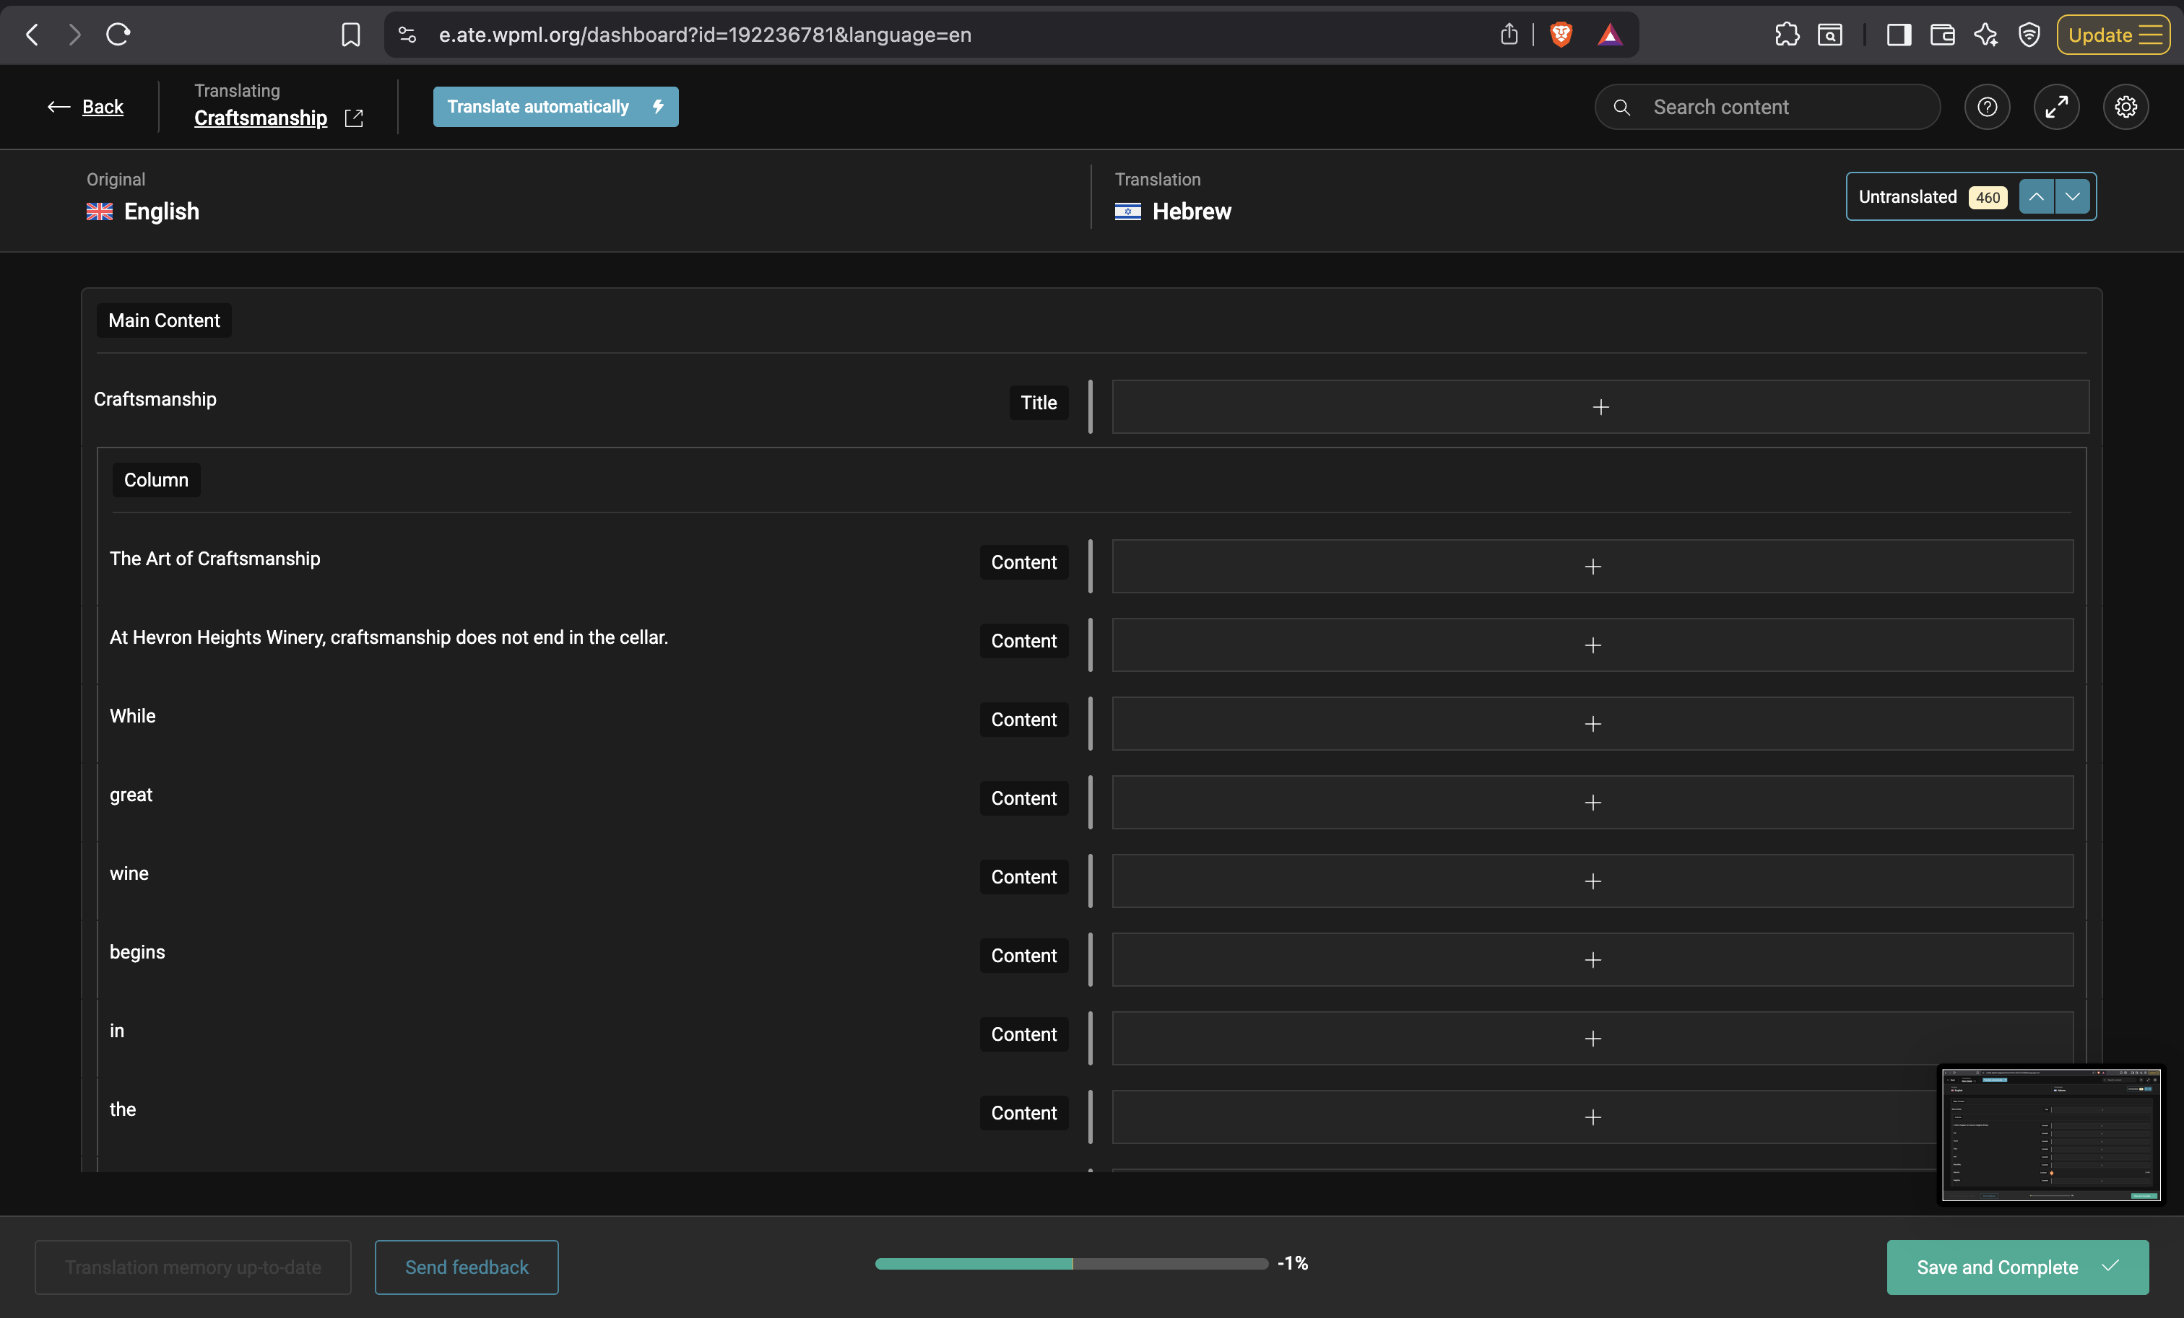Focus the Search content field
Viewport: 2184px width, 1318px height.
(1767, 107)
